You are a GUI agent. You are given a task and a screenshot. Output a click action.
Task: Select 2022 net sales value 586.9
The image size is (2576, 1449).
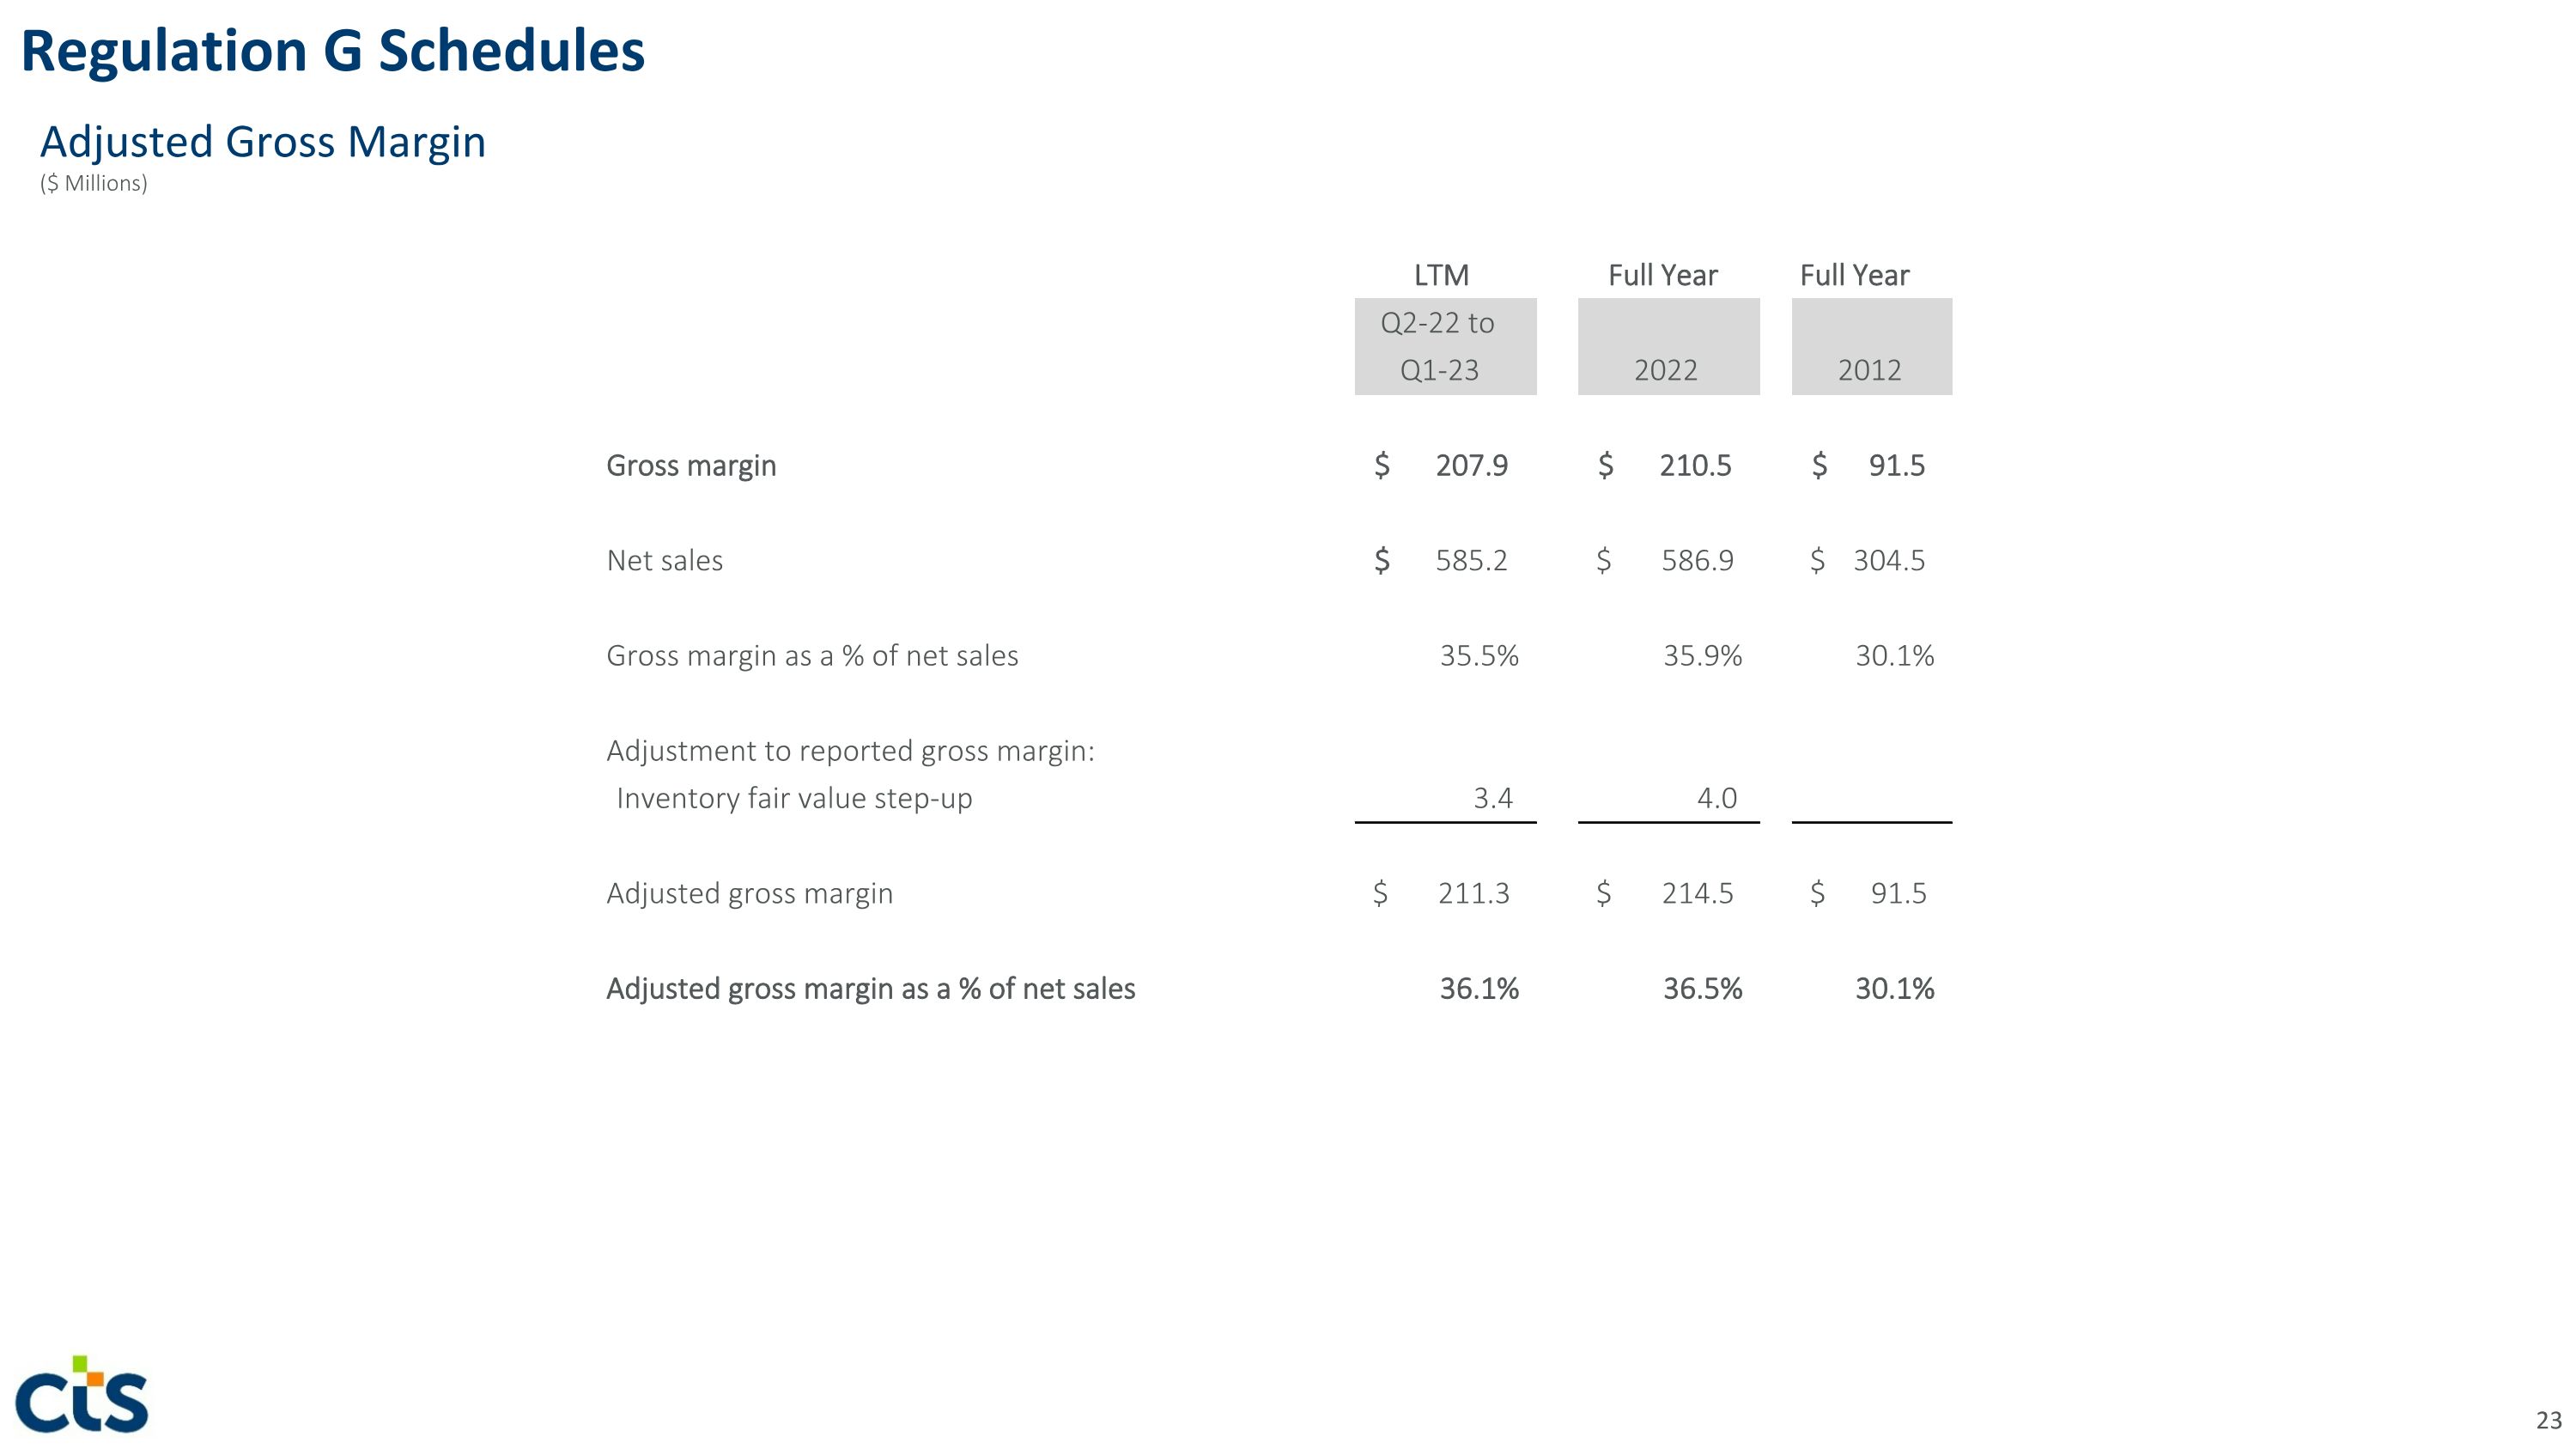tap(1697, 560)
